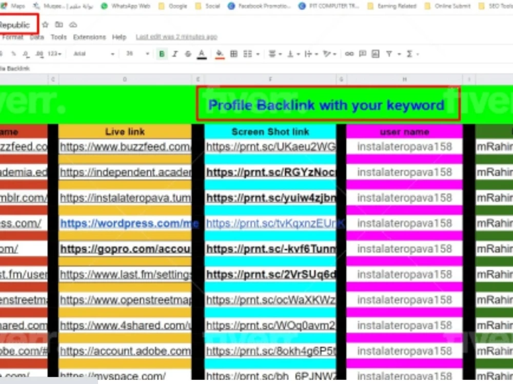The image size is (513, 384).
Task: Expand the merge cells dropdown arrow
Action: [x=258, y=54]
